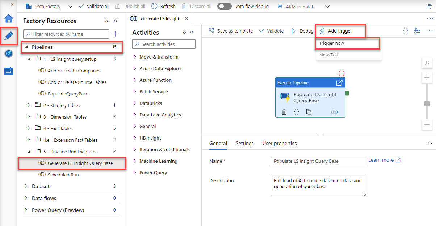Choose New/Edit in the trigger menu
The image size is (436, 226).
coord(329,55)
